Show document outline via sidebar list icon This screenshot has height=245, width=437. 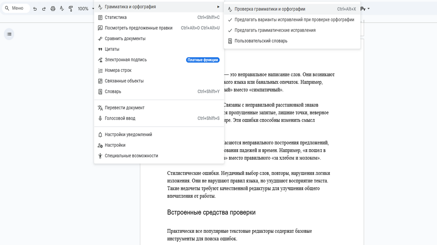[x=9, y=34]
